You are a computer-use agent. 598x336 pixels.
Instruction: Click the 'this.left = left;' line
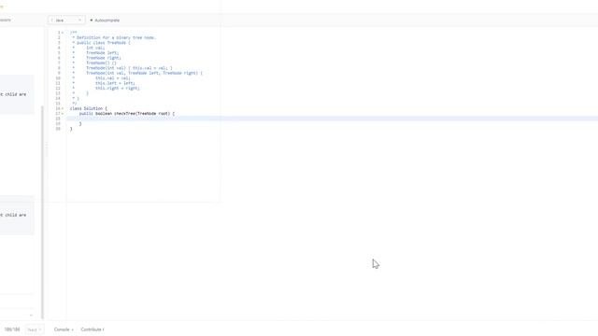pyautogui.click(x=115, y=83)
